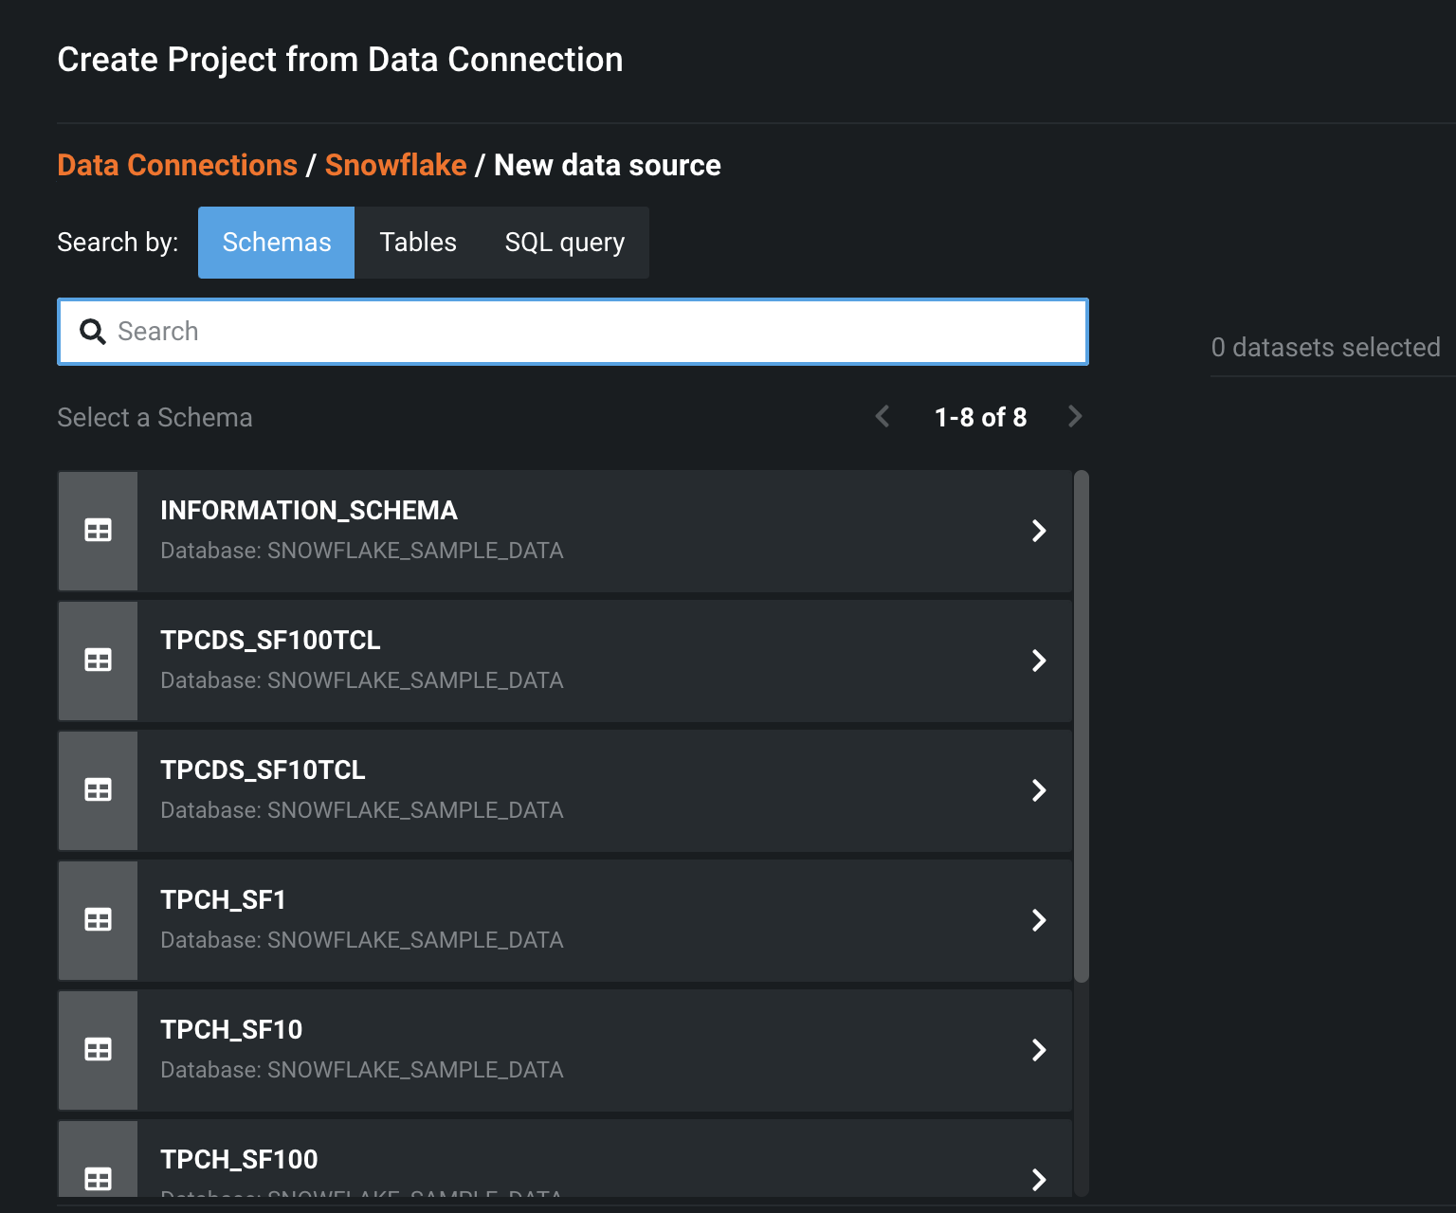The width and height of the screenshot is (1456, 1213).
Task: Expand the TPCDS_SF100TCL schema chevron
Action: pyautogui.click(x=1039, y=661)
